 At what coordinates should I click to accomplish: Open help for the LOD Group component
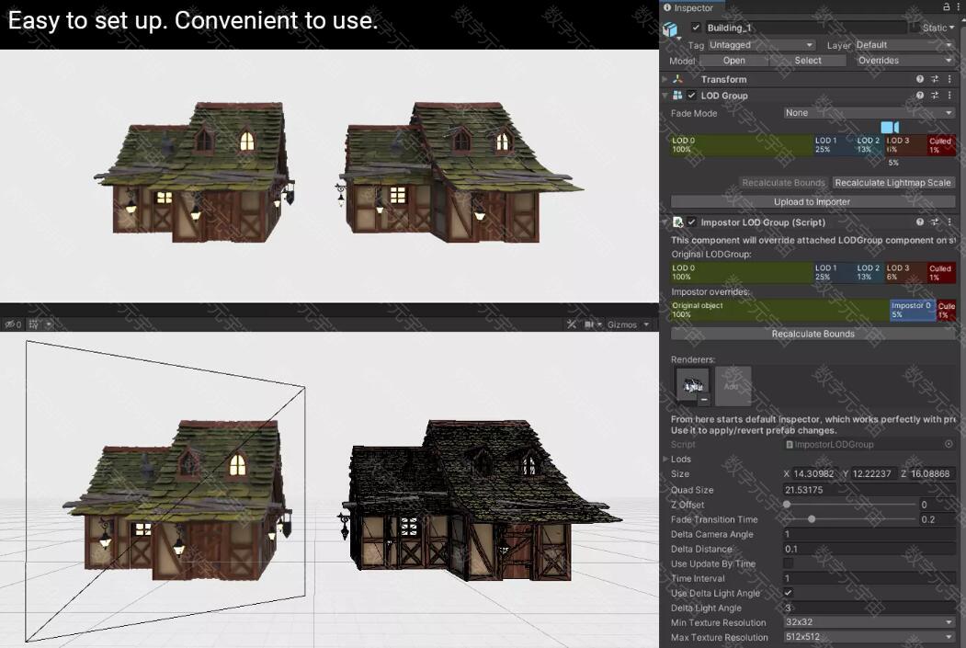(920, 96)
